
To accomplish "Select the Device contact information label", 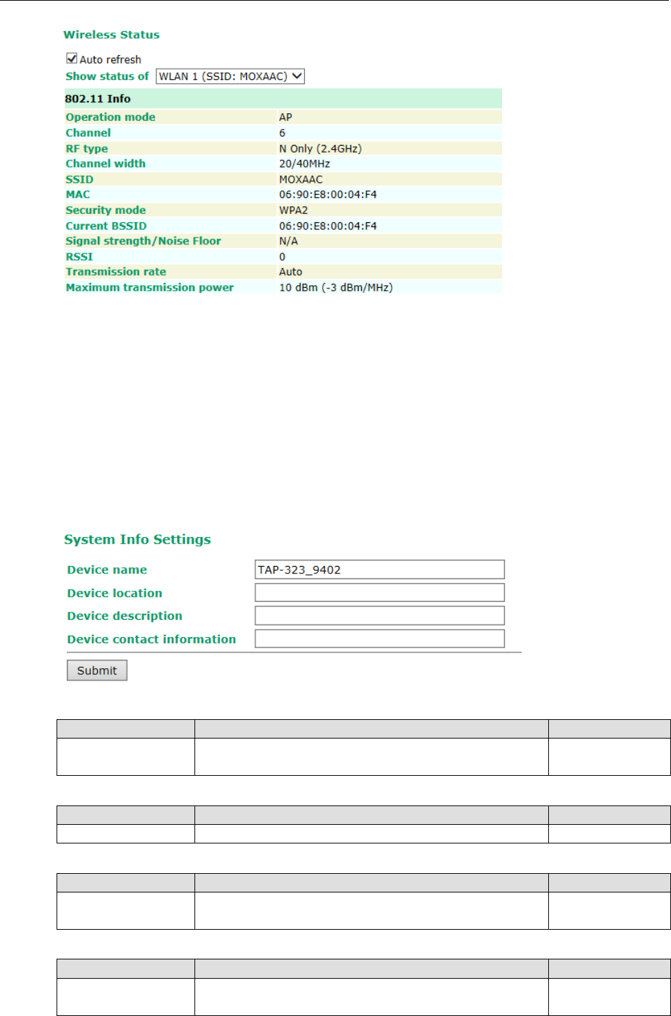I will click(x=152, y=639).
